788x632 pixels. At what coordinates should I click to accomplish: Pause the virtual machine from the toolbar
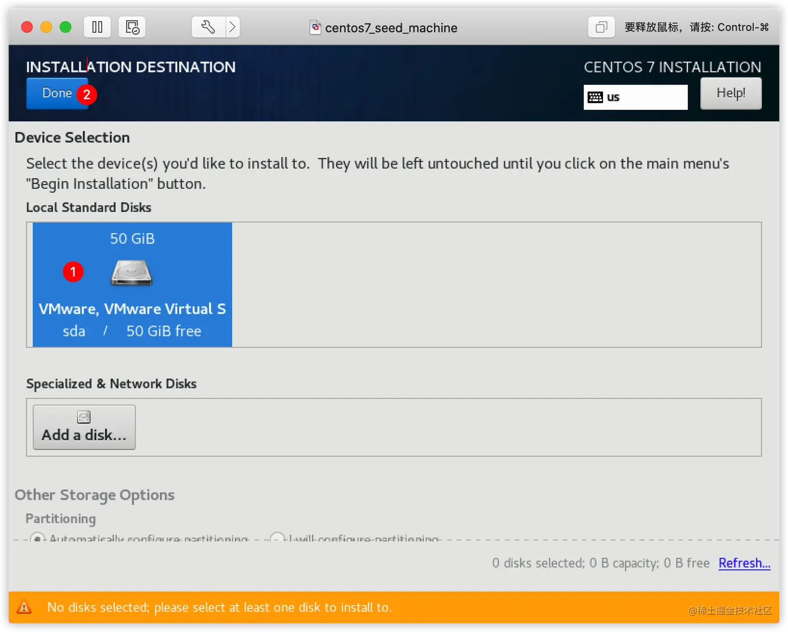97,27
